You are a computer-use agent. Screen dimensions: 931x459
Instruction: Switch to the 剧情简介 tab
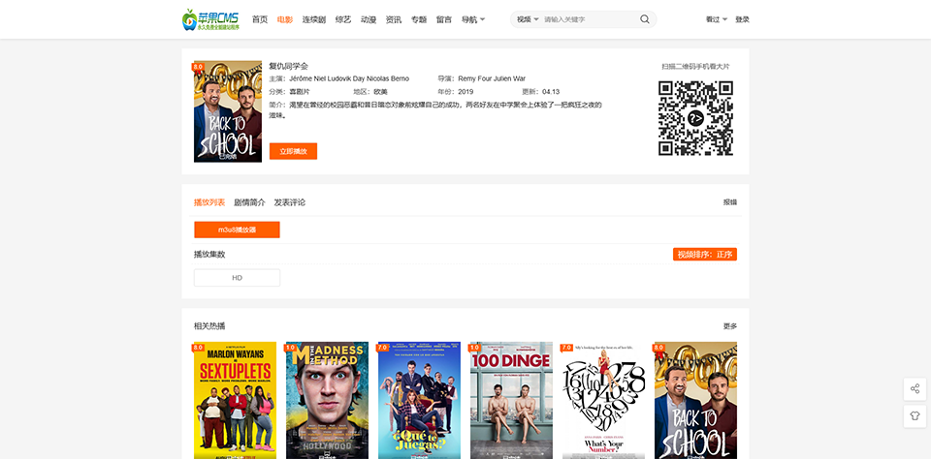(249, 202)
